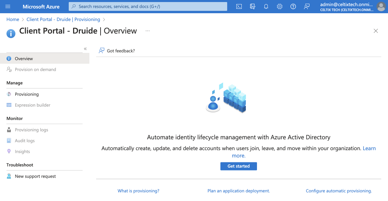The image size is (388, 201).
Task: Click the Provisioning sidebar icon
Action: click(9, 94)
